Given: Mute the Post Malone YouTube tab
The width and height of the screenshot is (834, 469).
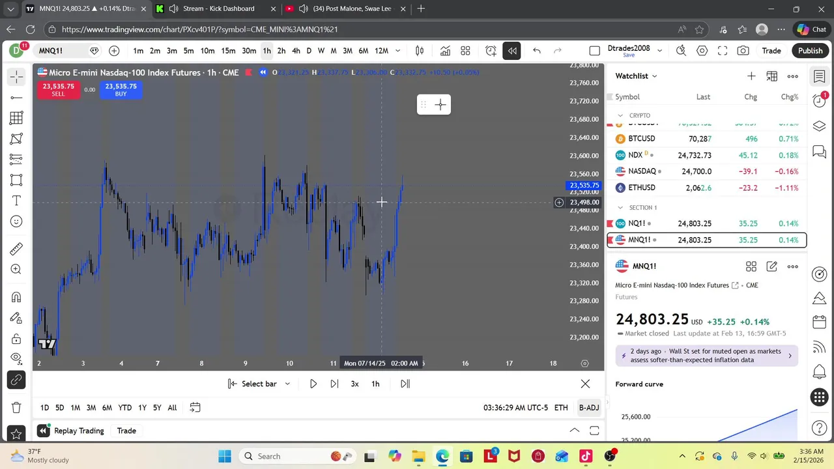Looking at the screenshot, I should [x=303, y=8].
